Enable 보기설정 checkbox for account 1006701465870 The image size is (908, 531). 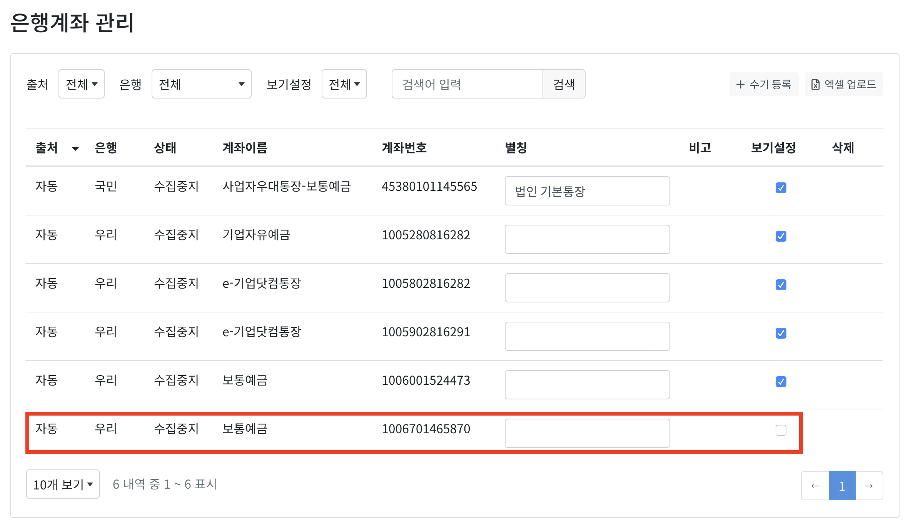pyautogui.click(x=781, y=430)
